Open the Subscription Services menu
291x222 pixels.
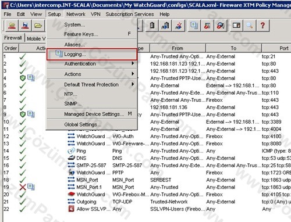130,15
